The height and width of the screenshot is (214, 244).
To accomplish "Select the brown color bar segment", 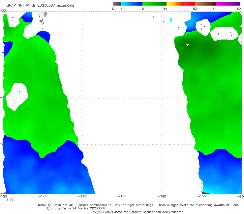I will tap(205, 4).
